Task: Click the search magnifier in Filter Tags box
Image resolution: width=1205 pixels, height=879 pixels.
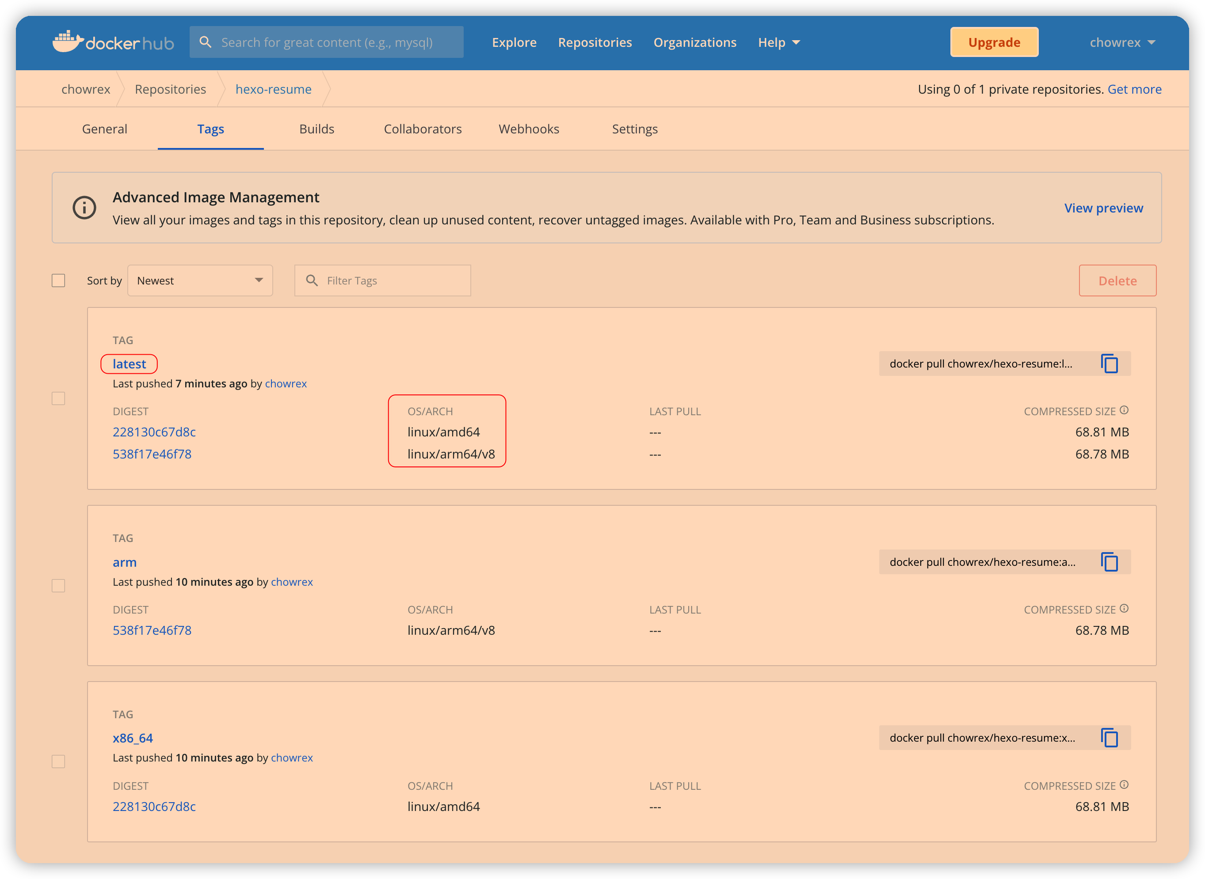Action: point(312,280)
